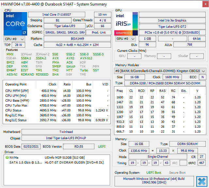The width and height of the screenshot is (209, 188).
Task: Click the BIOS Date 02/03/2021 field
Action: [31, 146]
